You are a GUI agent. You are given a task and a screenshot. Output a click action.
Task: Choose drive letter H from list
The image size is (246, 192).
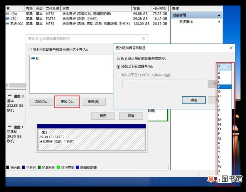224,96
